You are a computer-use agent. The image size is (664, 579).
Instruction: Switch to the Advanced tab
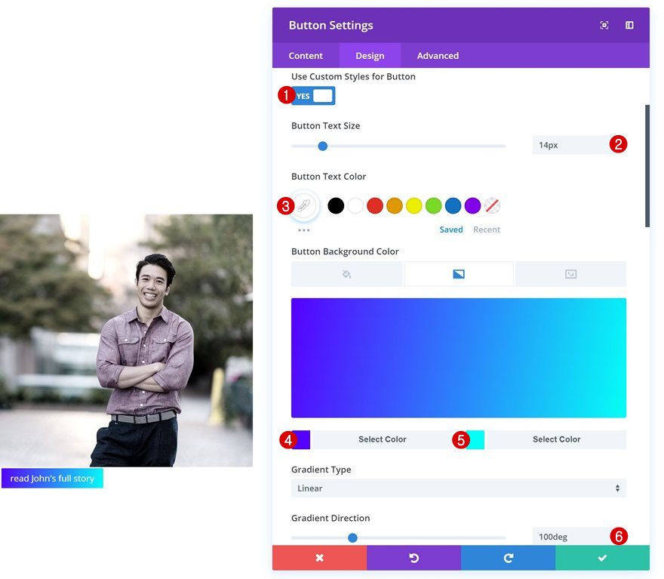(437, 55)
